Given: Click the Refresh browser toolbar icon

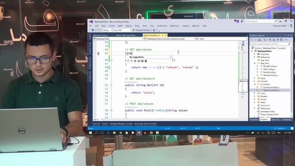Looking at the screenshot, I should pos(154,30).
